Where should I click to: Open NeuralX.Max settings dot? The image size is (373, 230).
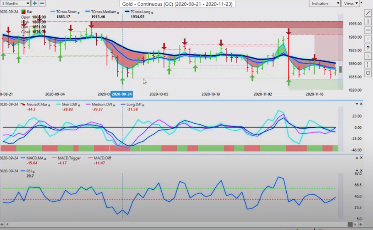[x=49, y=105]
